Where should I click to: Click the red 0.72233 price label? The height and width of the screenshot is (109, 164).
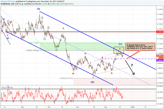pos(160,32)
